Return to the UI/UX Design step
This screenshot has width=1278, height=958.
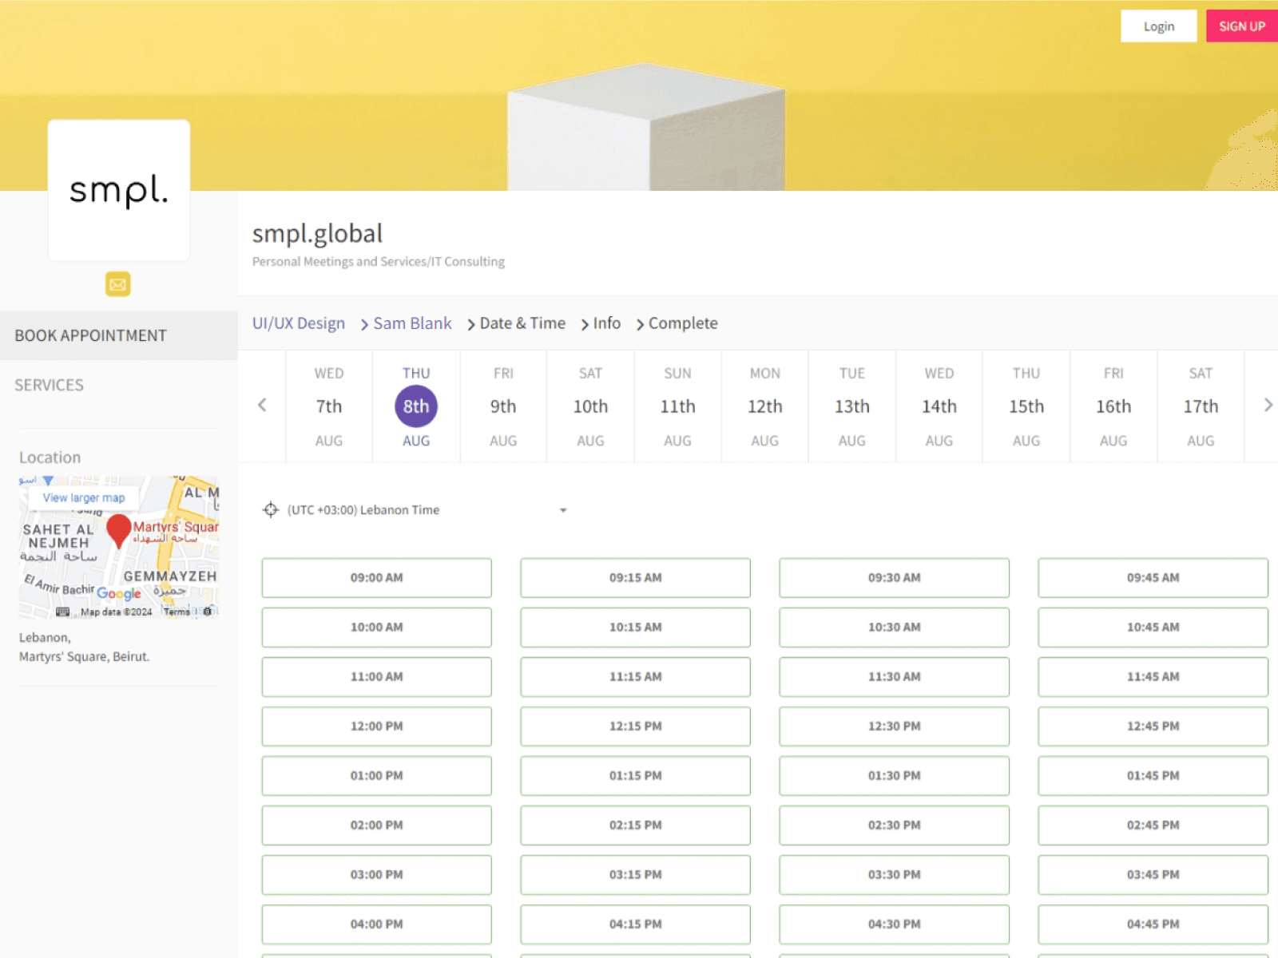pos(298,323)
